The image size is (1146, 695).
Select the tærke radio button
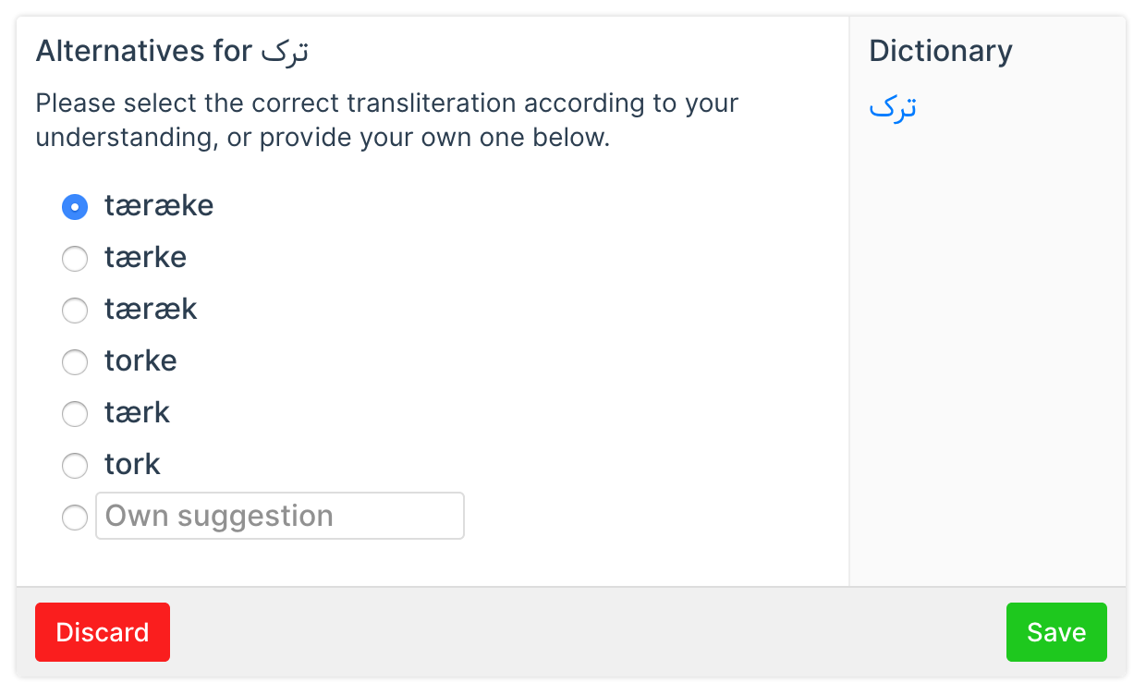click(x=75, y=258)
